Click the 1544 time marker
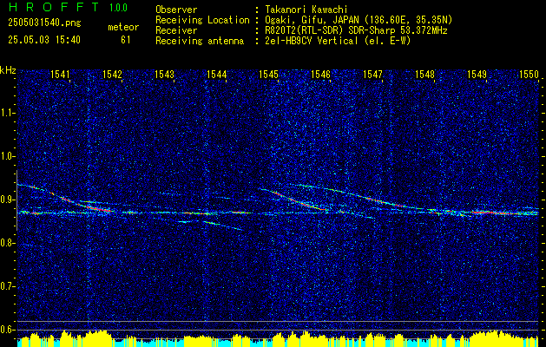 tap(217, 74)
